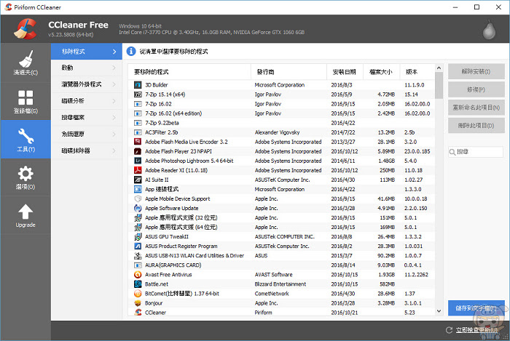The height and width of the screenshot is (341, 510).
Task: Select the App 連線程式 row
Action: click(282, 189)
